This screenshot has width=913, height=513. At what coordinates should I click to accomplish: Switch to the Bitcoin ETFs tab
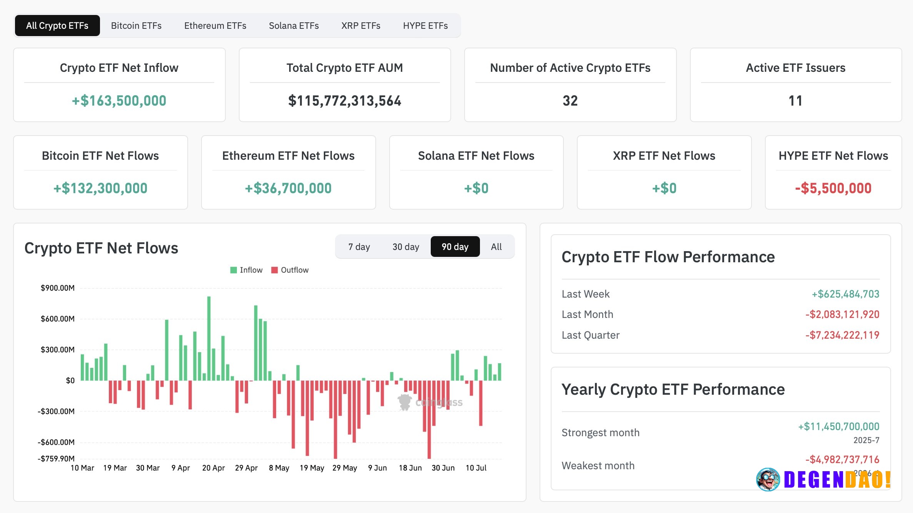pos(136,26)
